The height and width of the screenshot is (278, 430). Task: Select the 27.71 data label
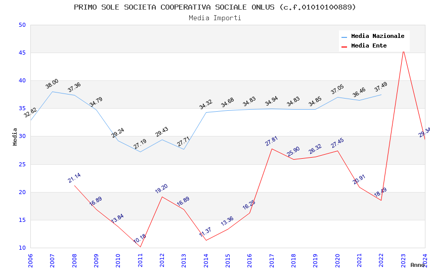(x=183, y=142)
